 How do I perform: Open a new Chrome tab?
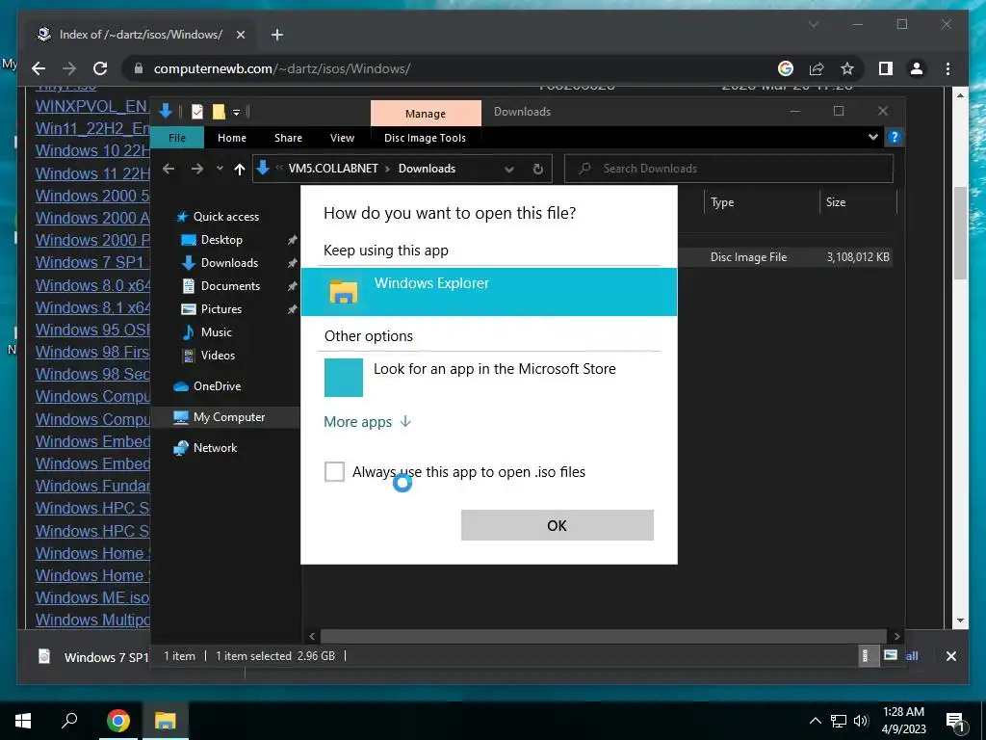tap(277, 35)
